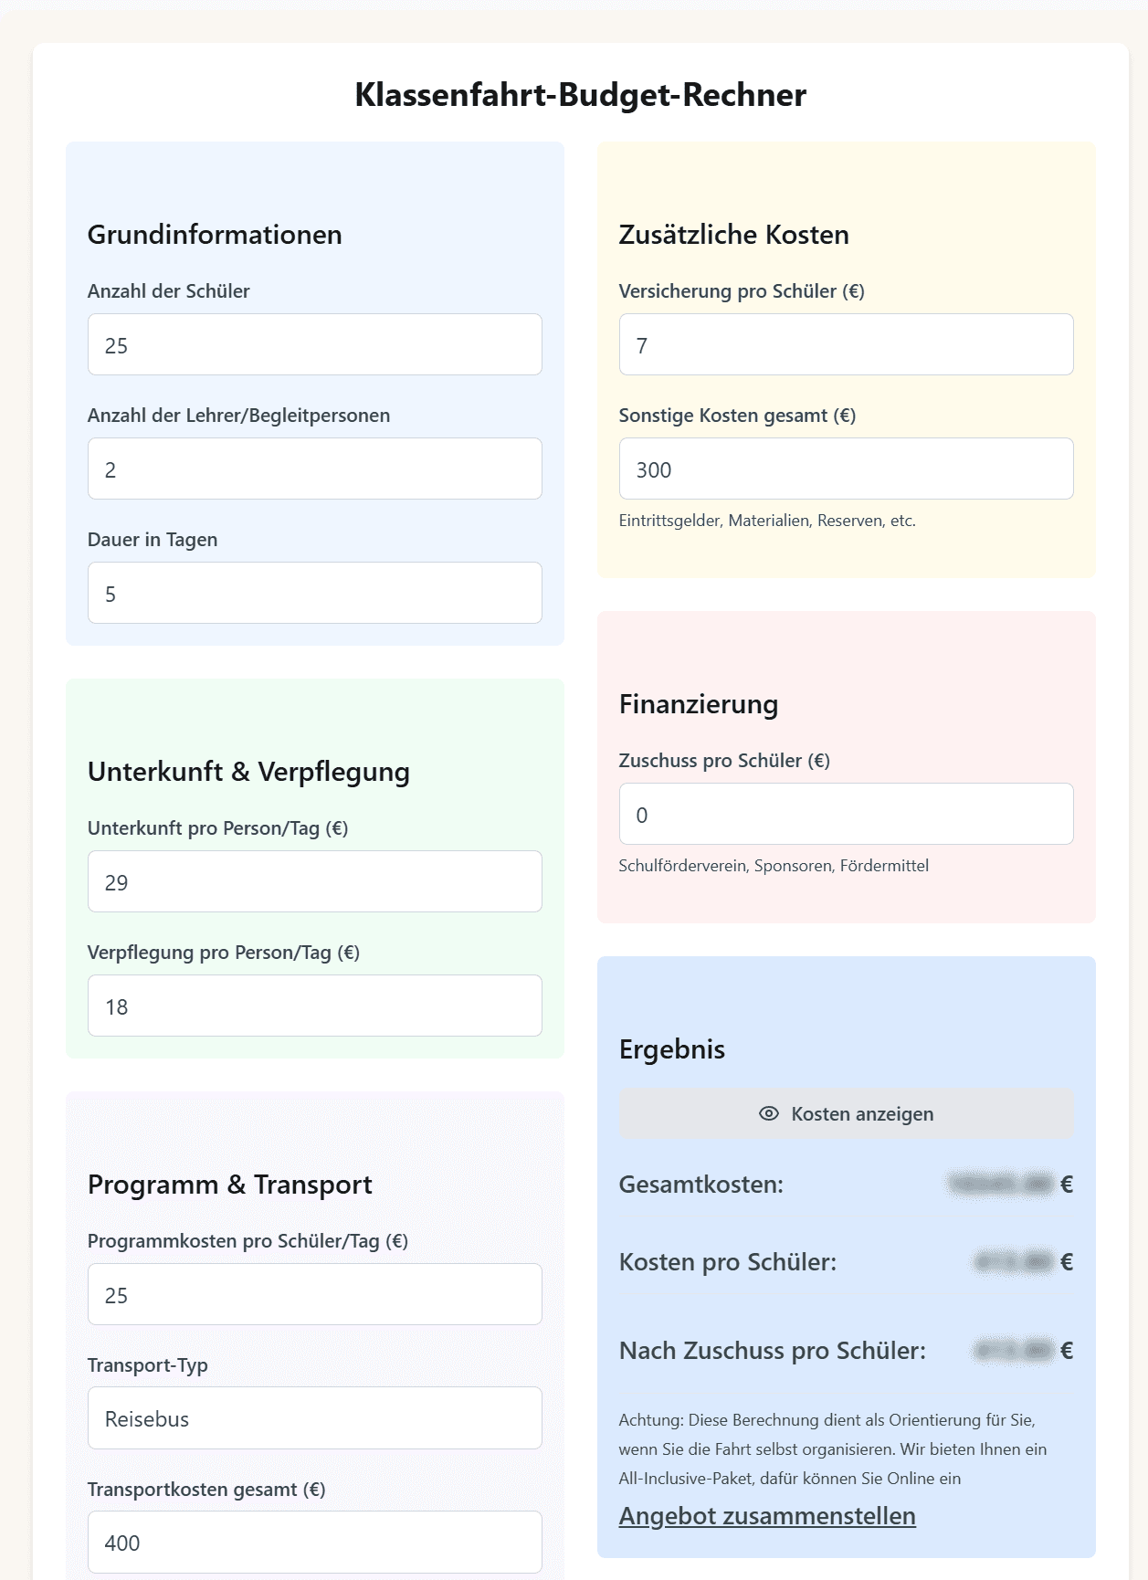Click the Transportkosten gesamt field showing 400
This screenshot has width=1148, height=1580.
point(314,1542)
